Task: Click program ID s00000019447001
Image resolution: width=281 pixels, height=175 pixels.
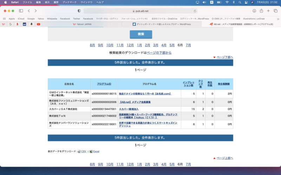Action: coord(104,109)
